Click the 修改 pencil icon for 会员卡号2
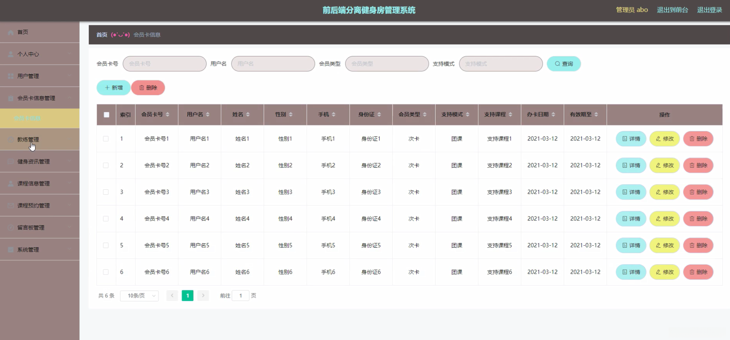The width and height of the screenshot is (730, 340). (658, 166)
